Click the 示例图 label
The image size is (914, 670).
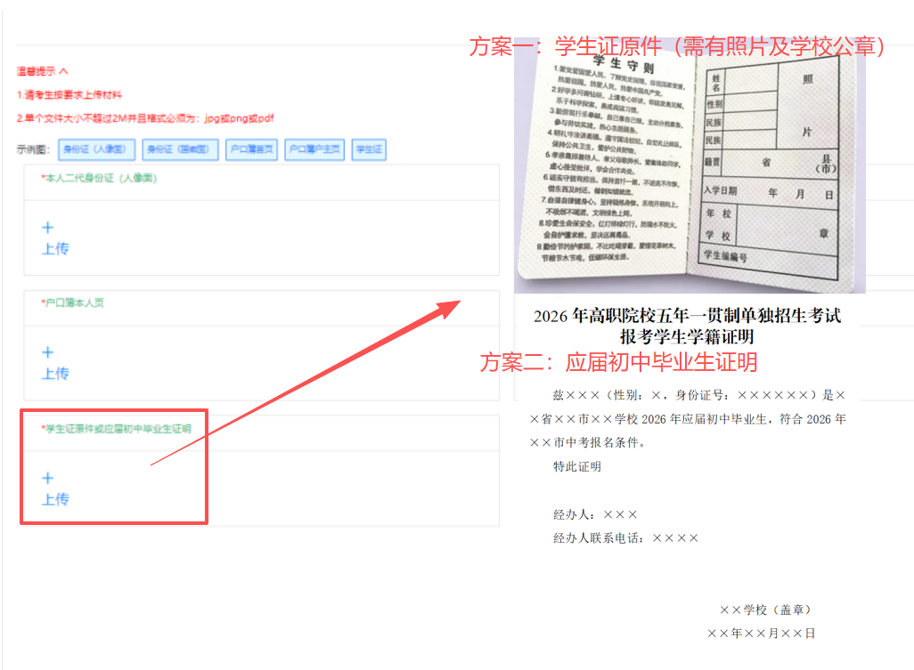[x=33, y=149]
